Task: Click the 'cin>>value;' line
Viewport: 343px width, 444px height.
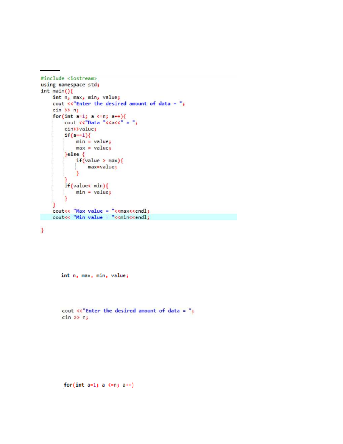Action: pyautogui.click(x=80, y=129)
